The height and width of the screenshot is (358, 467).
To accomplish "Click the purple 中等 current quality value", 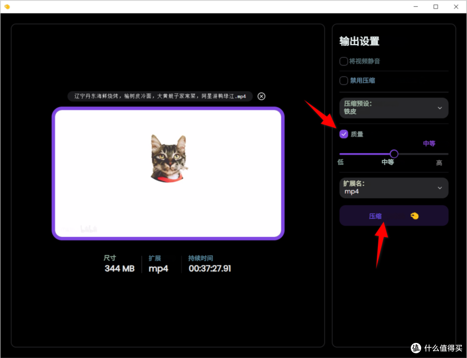I will tap(429, 143).
